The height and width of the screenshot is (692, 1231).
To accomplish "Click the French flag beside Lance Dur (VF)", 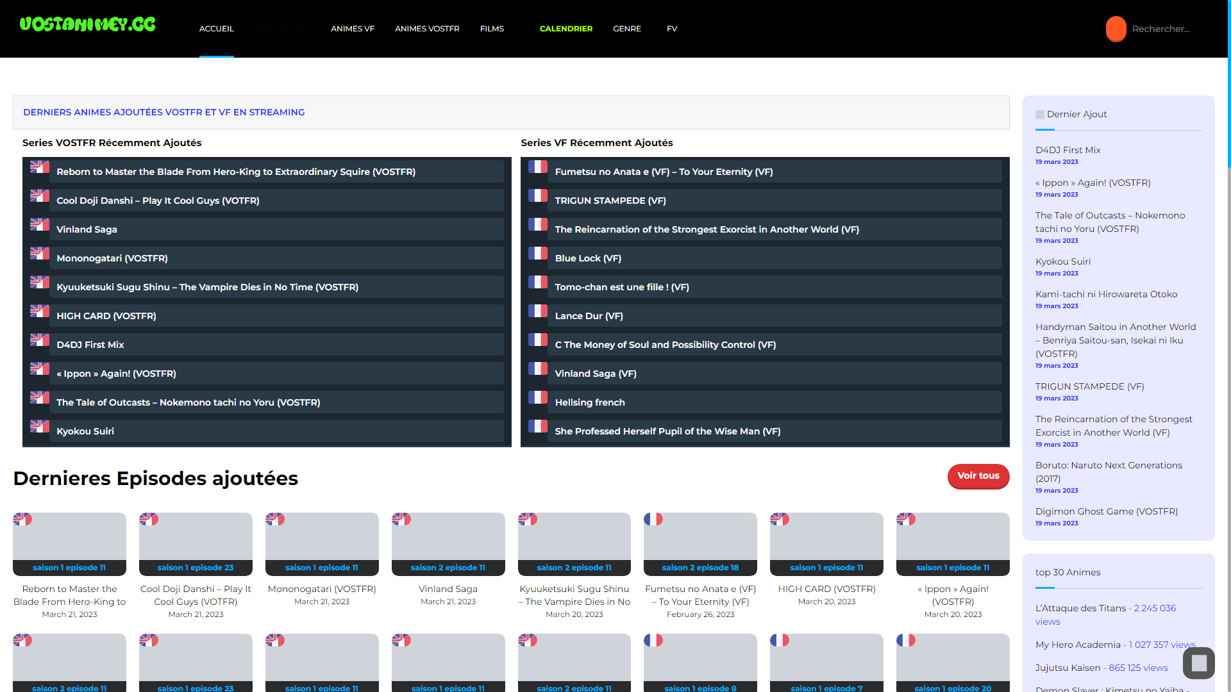I will point(538,311).
